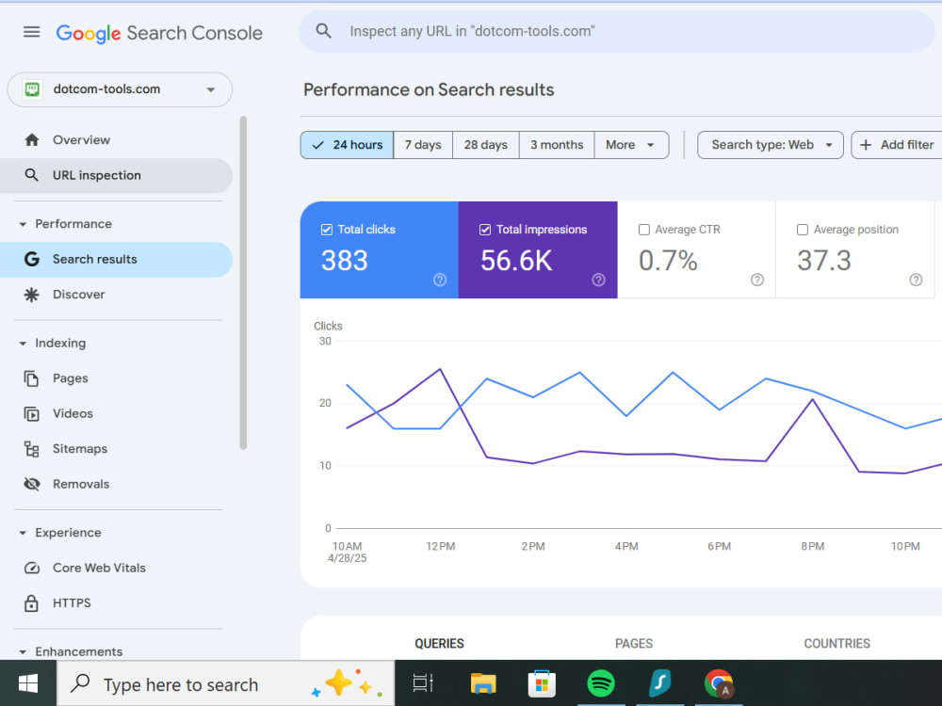Open Task View on the taskbar

tap(423, 683)
